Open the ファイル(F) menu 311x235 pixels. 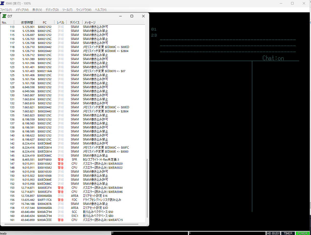tap(6, 10)
